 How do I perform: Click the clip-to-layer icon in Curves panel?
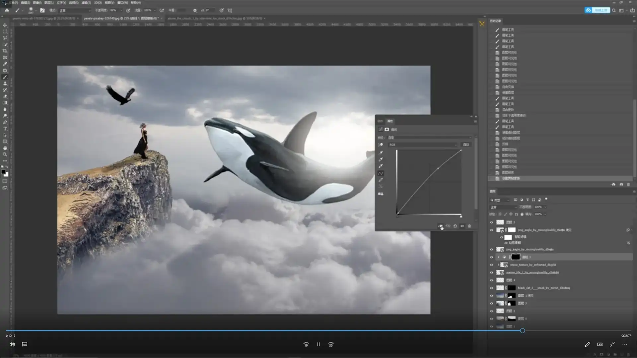click(x=441, y=226)
